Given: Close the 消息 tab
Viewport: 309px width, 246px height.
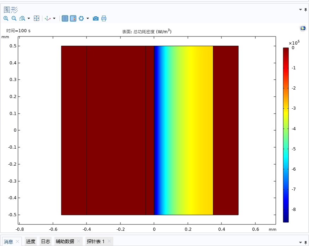Looking at the screenshot, I should click(17, 241).
